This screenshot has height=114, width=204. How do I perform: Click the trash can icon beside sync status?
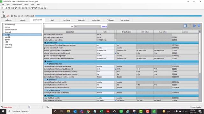pyautogui.click(x=11, y=16)
